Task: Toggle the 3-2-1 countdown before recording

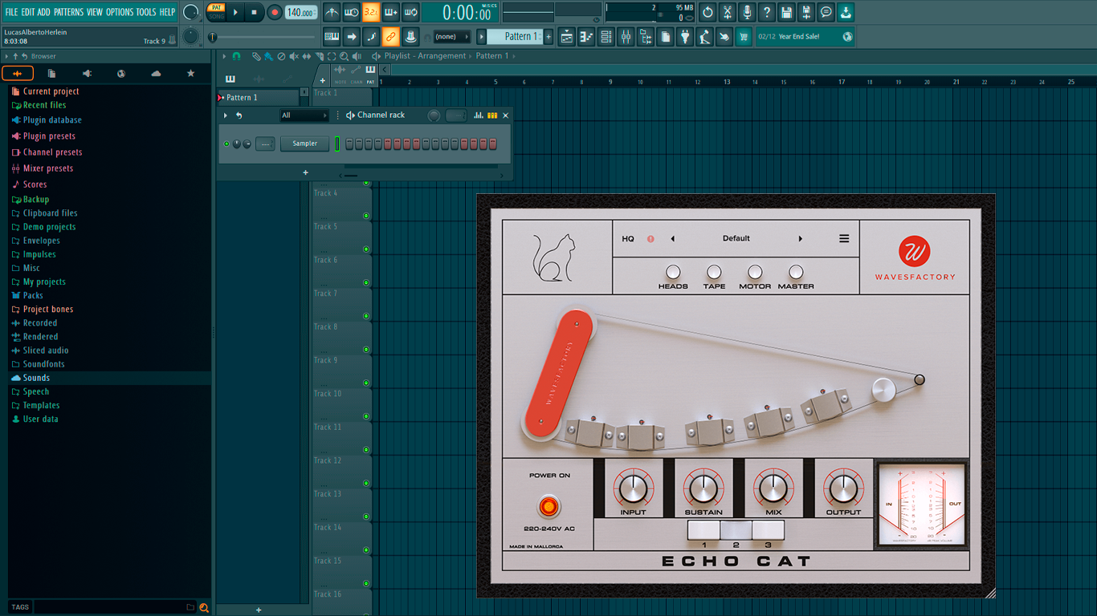Action: [371, 12]
